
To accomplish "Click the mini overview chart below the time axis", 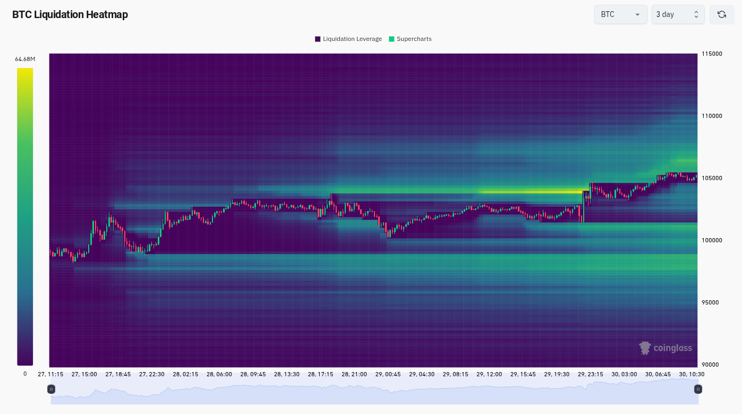I will (374, 391).
